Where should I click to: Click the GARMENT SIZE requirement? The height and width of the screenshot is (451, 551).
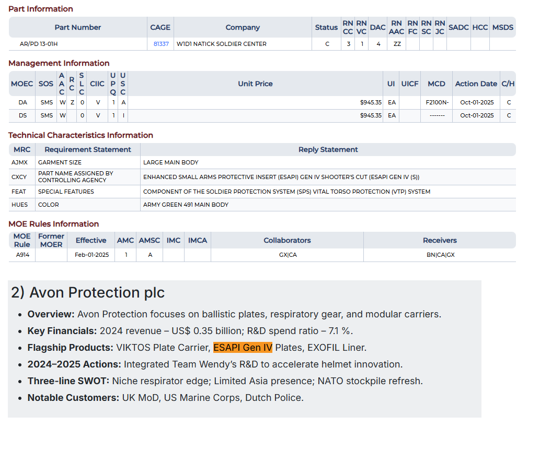click(x=60, y=162)
